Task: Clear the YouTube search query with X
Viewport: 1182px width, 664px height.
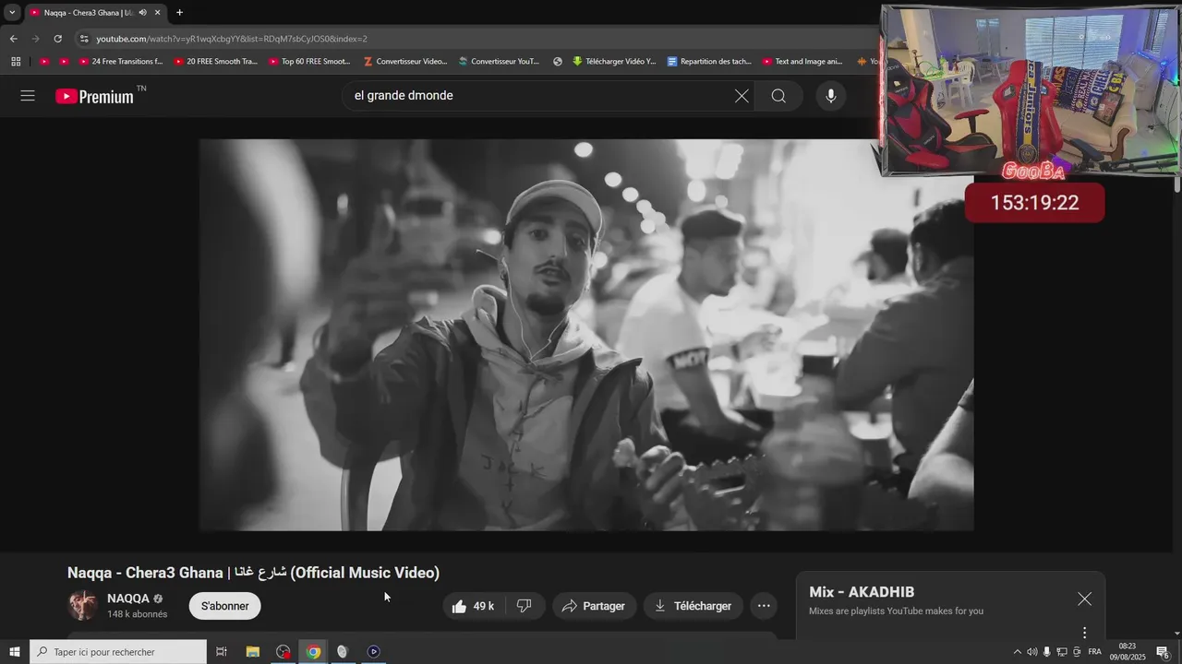Action: click(742, 96)
